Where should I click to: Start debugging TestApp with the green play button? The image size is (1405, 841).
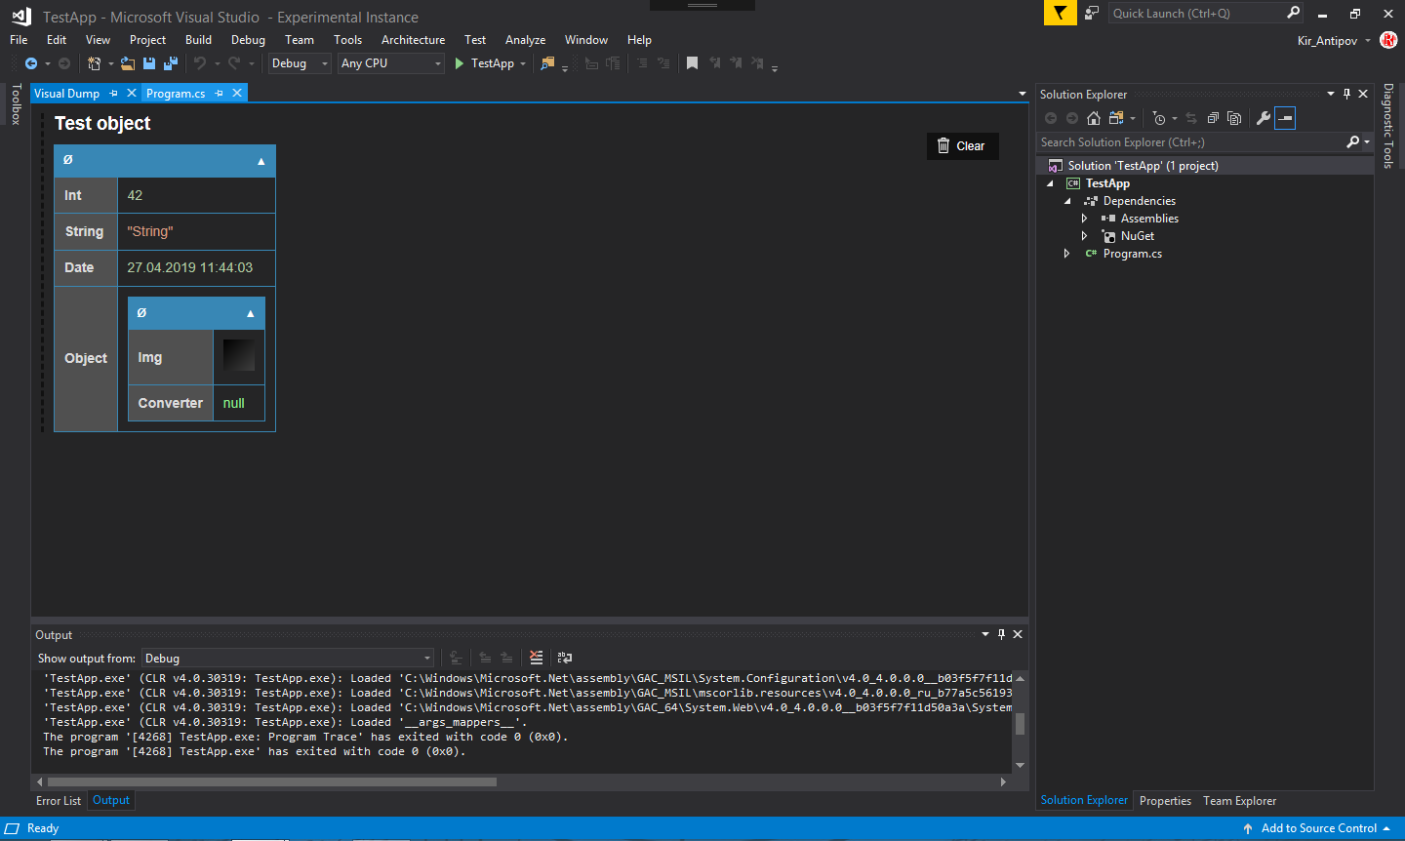coord(460,63)
